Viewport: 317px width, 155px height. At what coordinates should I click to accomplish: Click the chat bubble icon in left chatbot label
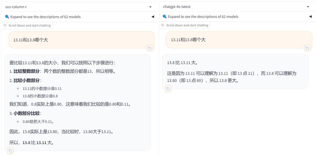pos(5,25)
